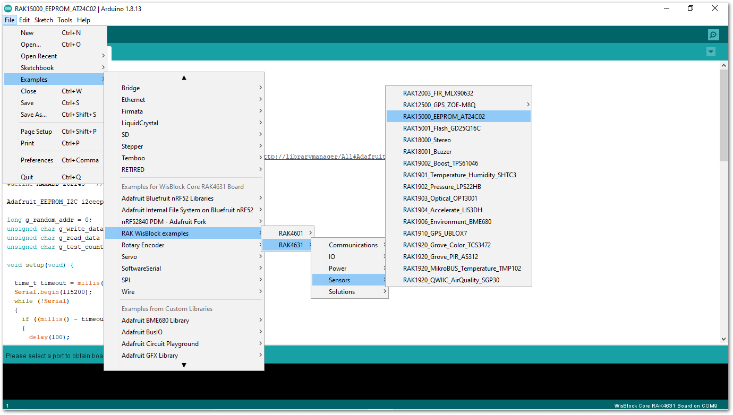
Task: Open RAK12003_FIR_MLX90632 example
Action: pyautogui.click(x=458, y=93)
